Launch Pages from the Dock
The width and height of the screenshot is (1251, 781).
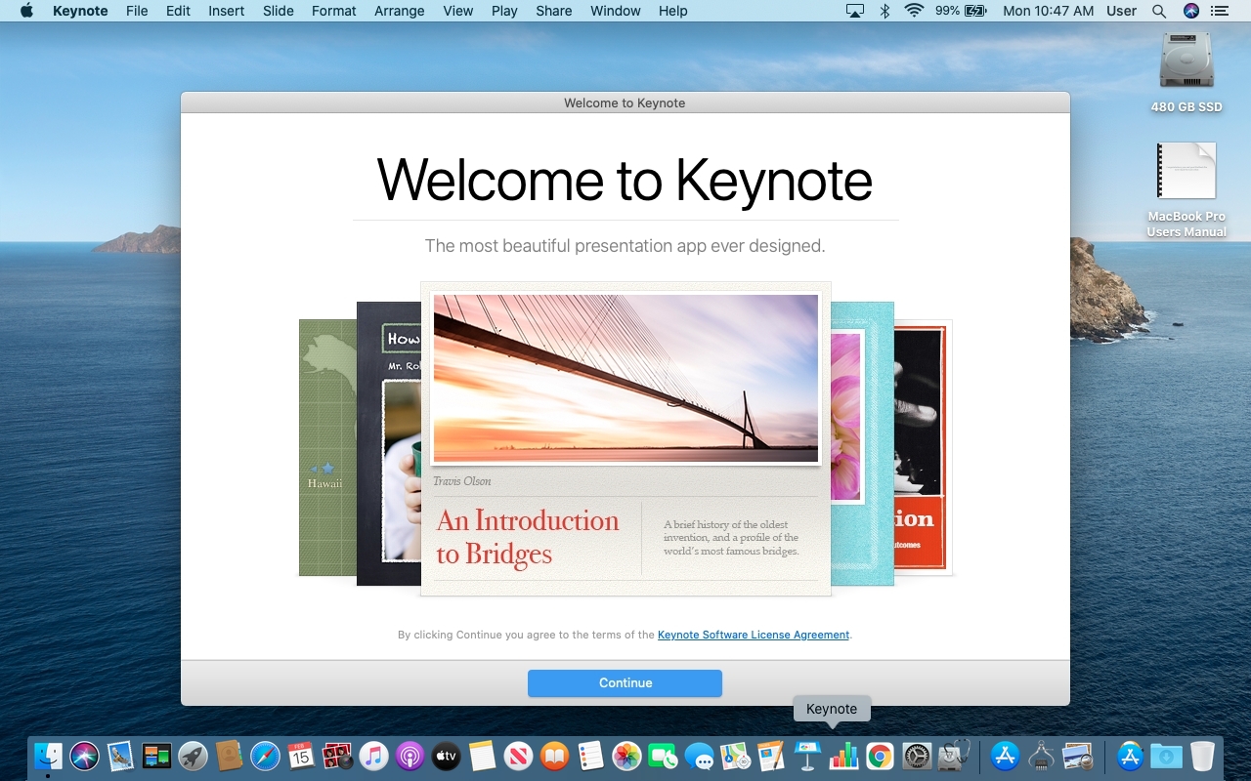(771, 756)
